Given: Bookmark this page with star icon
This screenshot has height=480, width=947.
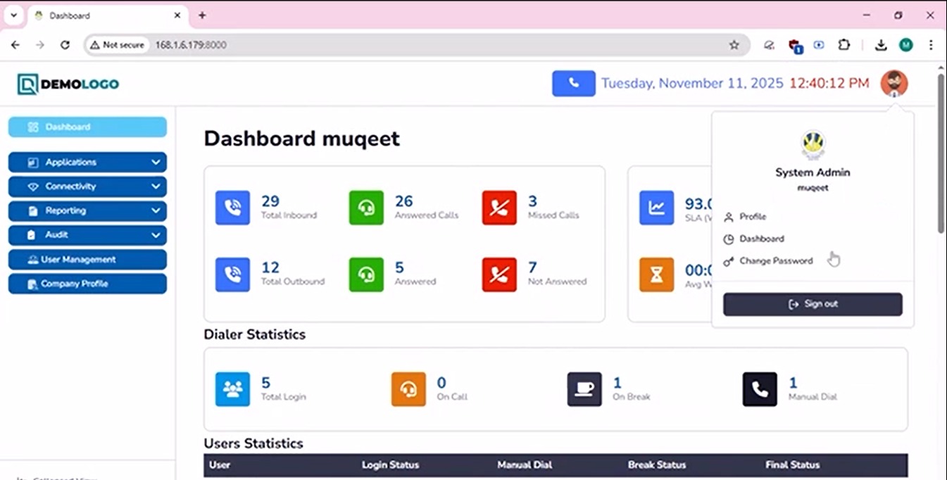Looking at the screenshot, I should [x=734, y=45].
